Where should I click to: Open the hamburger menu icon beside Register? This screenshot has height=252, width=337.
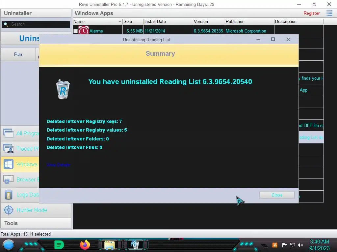pos(329,13)
